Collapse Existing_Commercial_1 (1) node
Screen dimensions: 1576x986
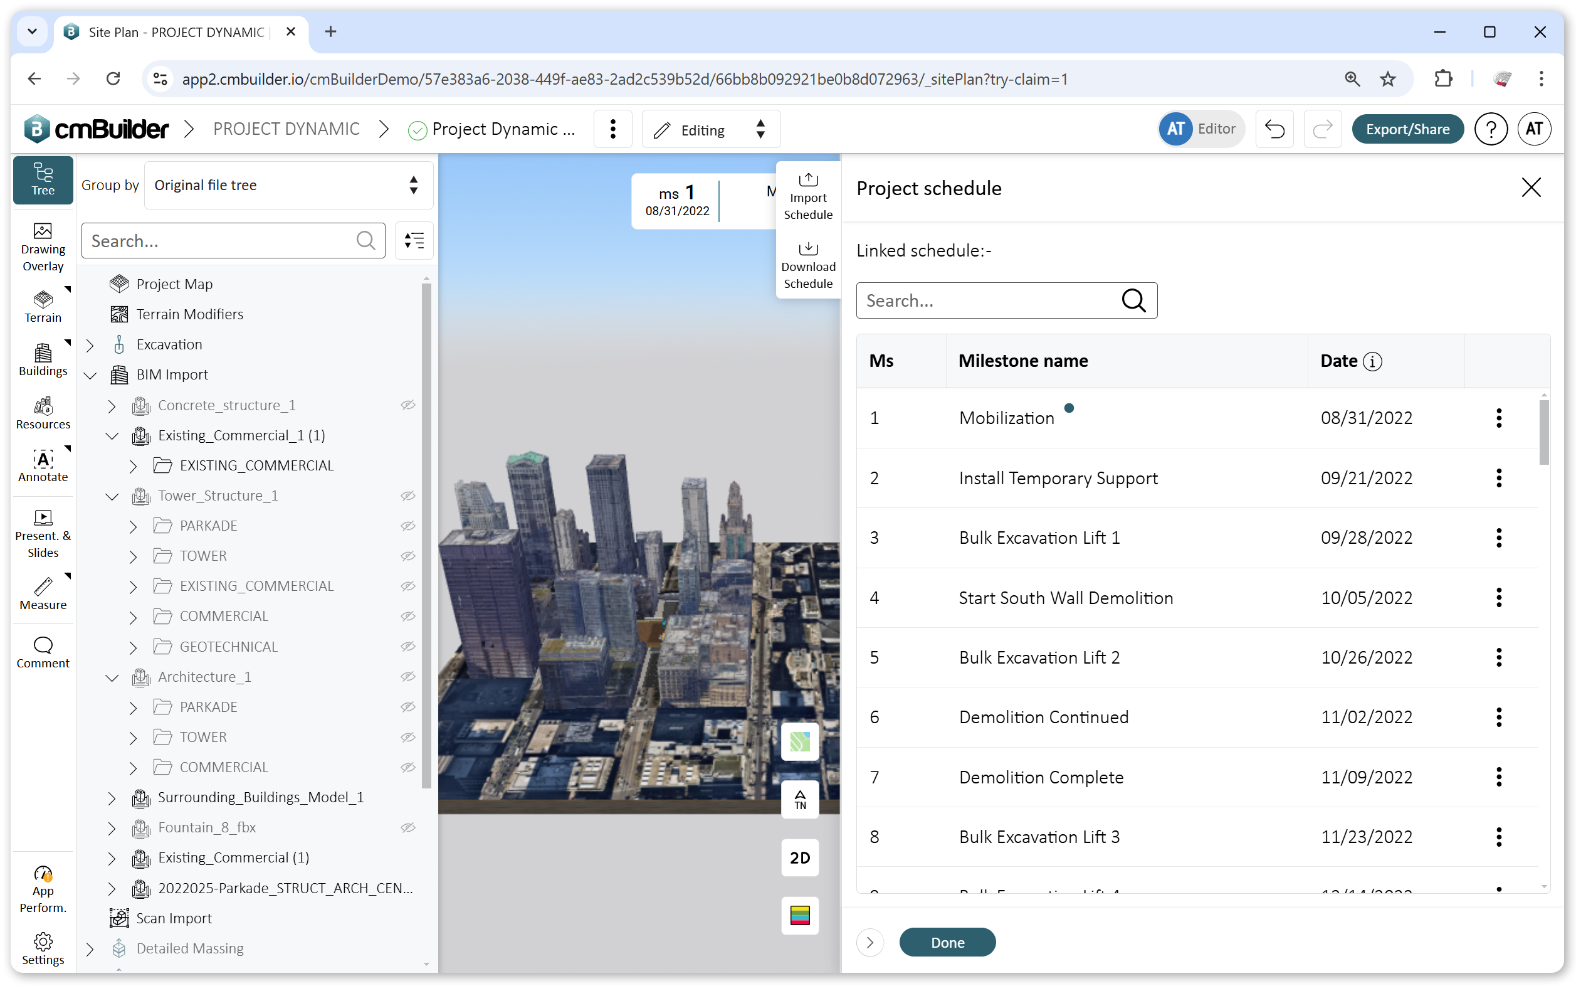tap(112, 436)
